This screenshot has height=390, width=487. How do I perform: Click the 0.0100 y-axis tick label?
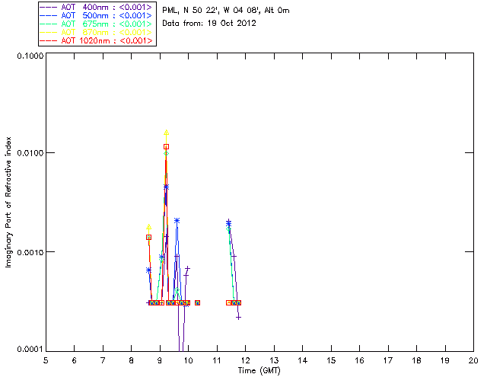[x=30, y=153]
